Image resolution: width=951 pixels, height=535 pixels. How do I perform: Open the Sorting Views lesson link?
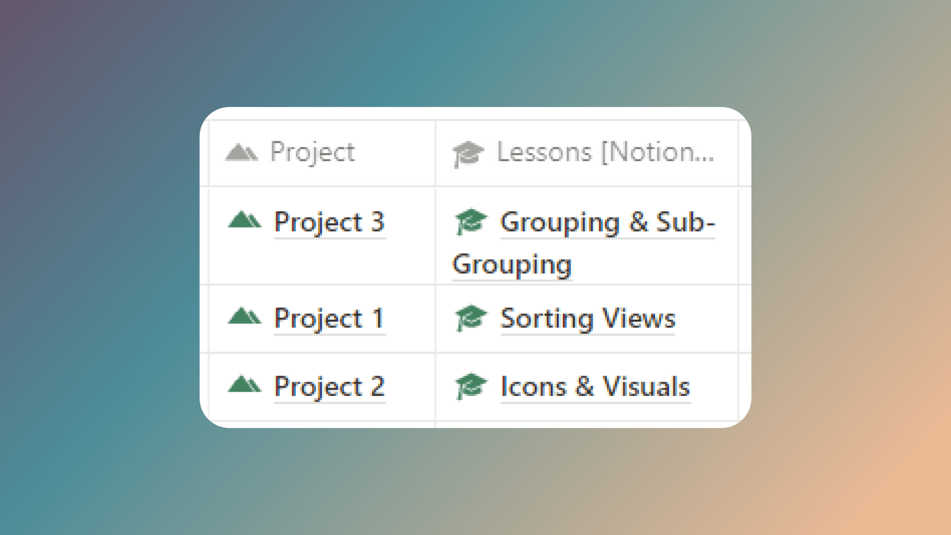[588, 318]
